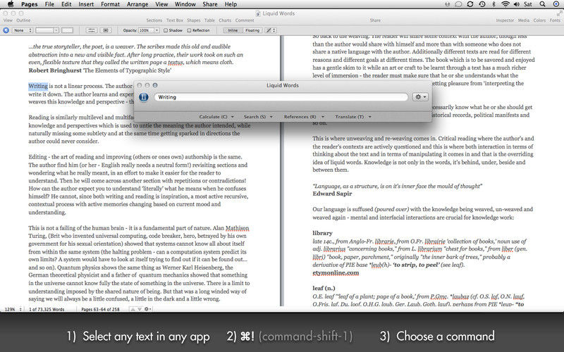Click the word count '1 of 73,325 Words'
Image resolution: width=564 pixels, height=352 pixels.
click(47, 309)
